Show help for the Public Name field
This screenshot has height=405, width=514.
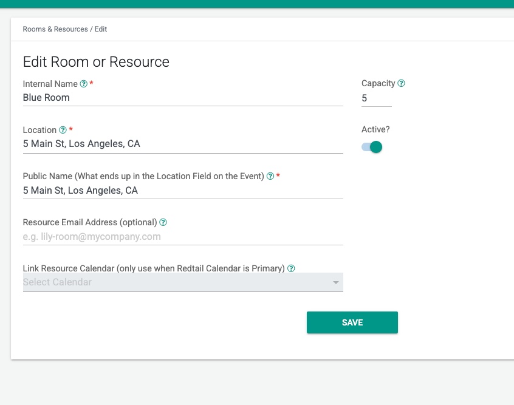[x=270, y=176]
